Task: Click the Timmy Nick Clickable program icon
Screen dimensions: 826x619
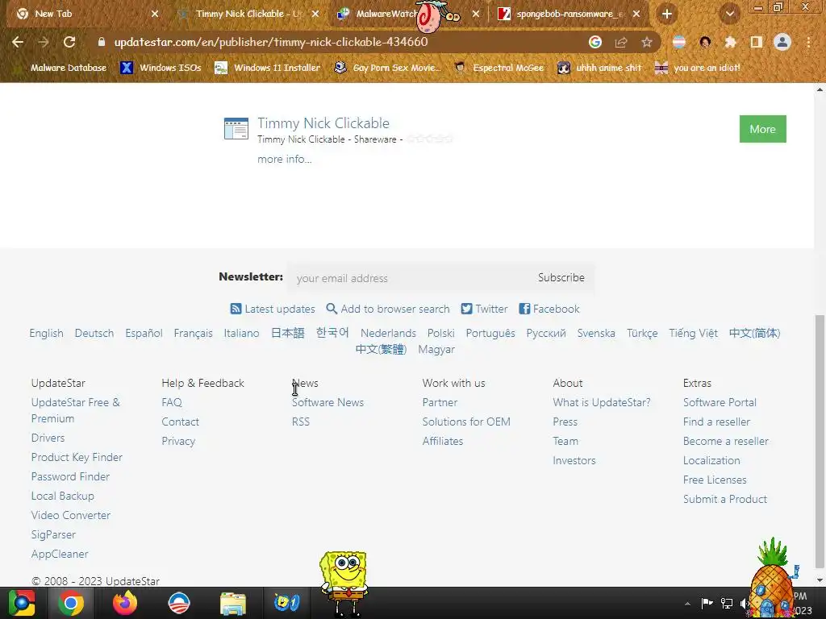Action: (236, 128)
